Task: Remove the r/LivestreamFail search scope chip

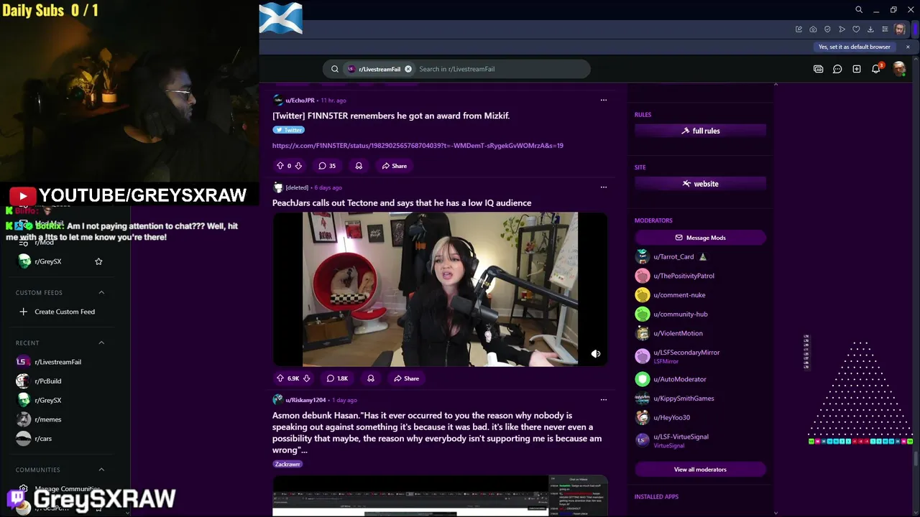Action: pyautogui.click(x=408, y=69)
